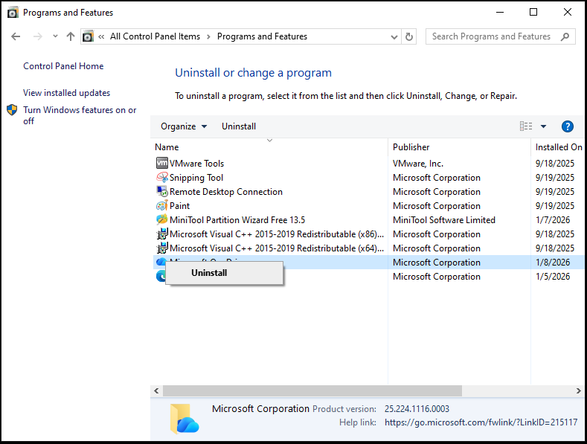Screen dimensions: 587x444
Task: Select Visual C++ 2015-2019 Redistributable (x86)
Action: [x=276, y=234]
